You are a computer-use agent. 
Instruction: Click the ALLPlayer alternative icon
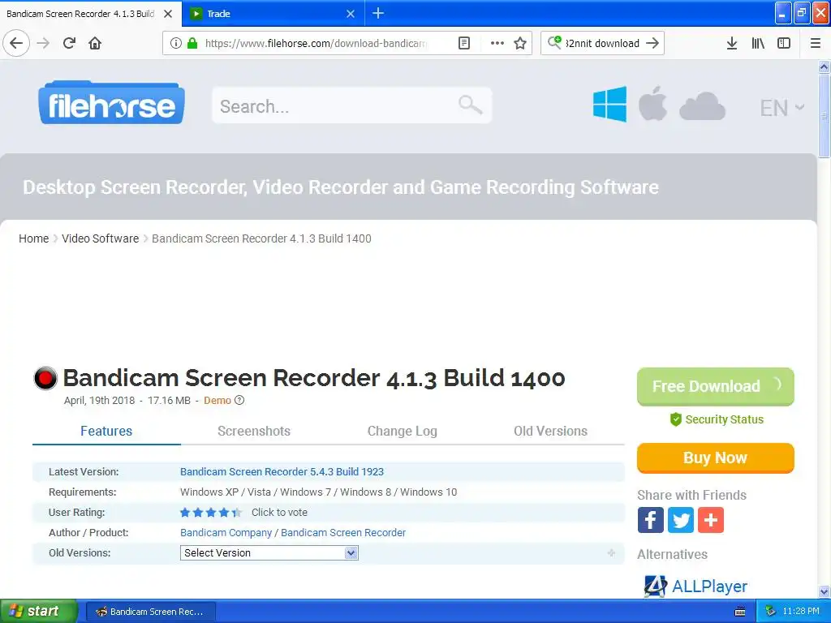655,586
